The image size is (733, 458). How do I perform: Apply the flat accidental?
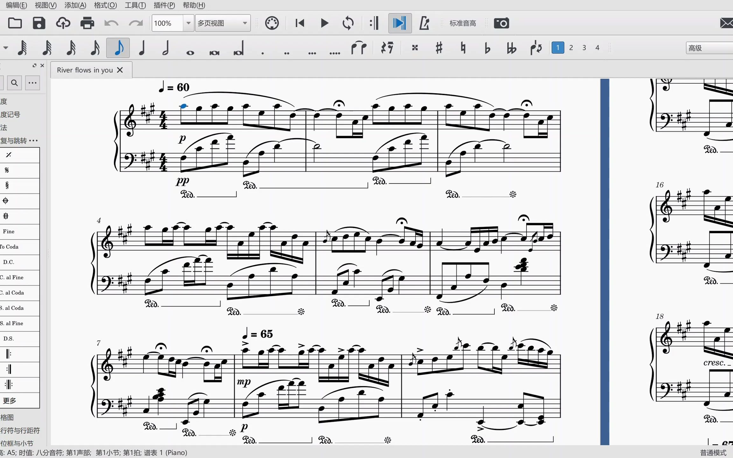coord(487,48)
